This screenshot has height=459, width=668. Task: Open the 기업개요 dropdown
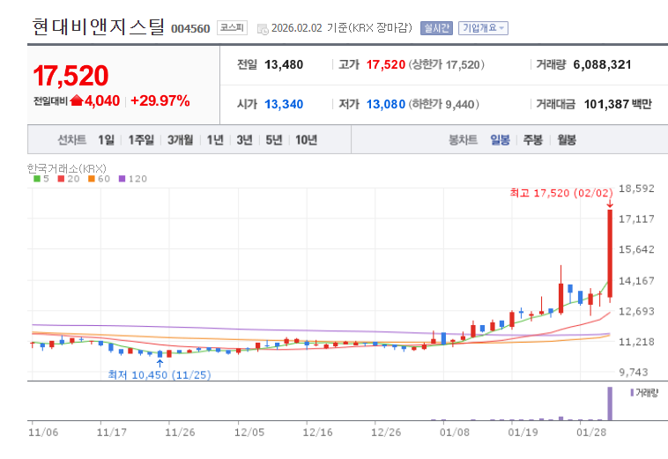coord(483,28)
